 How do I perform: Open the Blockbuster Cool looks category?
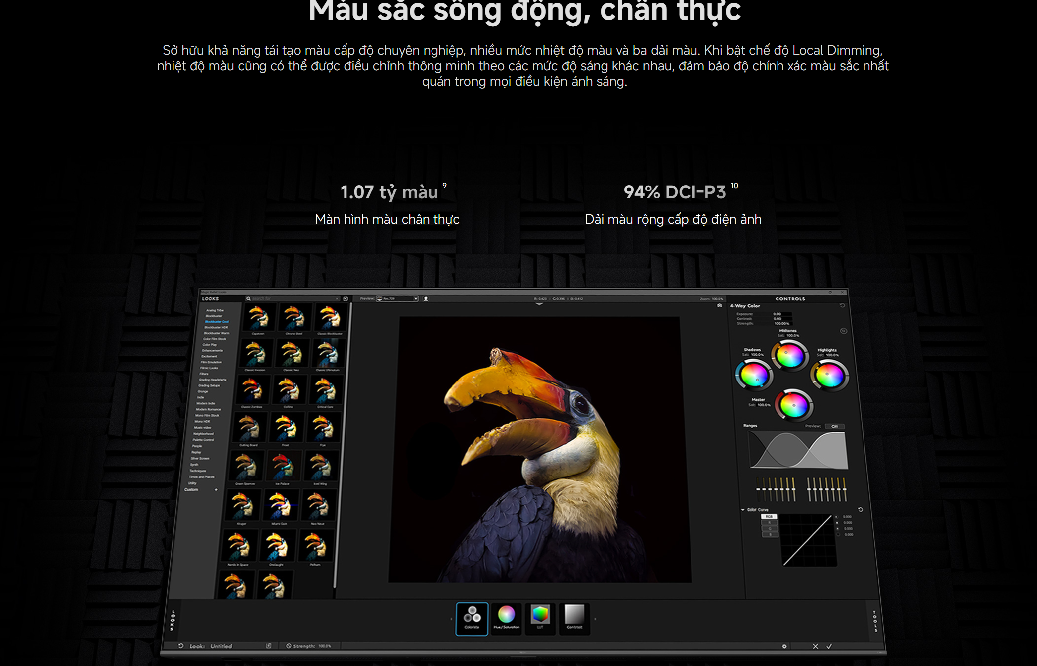click(x=217, y=322)
